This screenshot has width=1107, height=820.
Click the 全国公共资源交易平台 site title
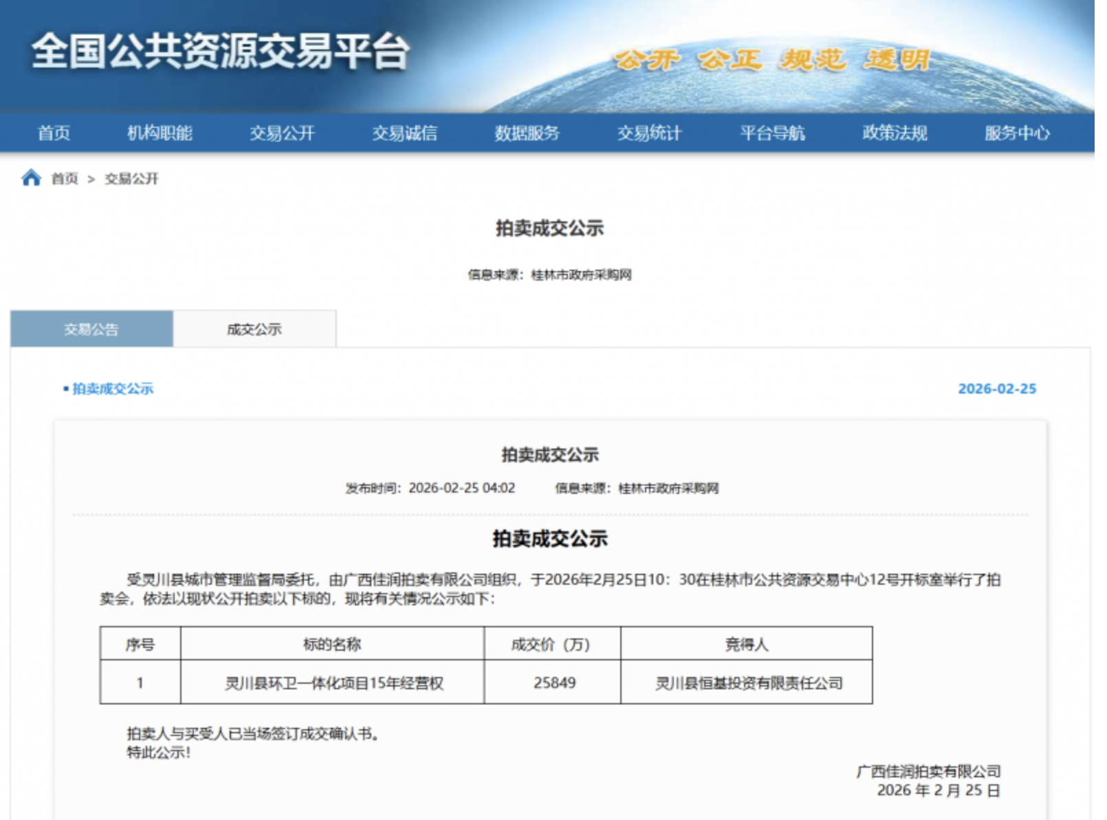220,52
